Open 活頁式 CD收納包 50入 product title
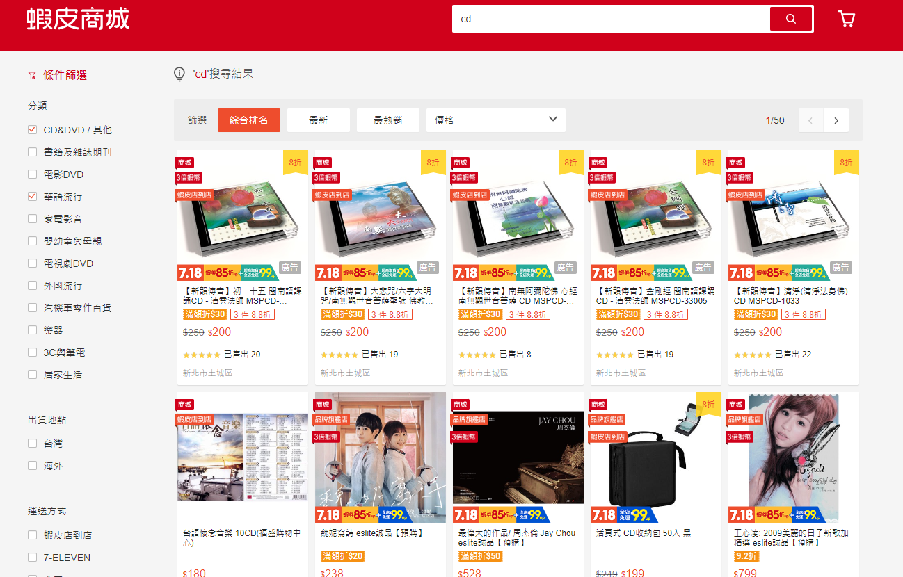The width and height of the screenshot is (903, 577). pyautogui.click(x=644, y=533)
